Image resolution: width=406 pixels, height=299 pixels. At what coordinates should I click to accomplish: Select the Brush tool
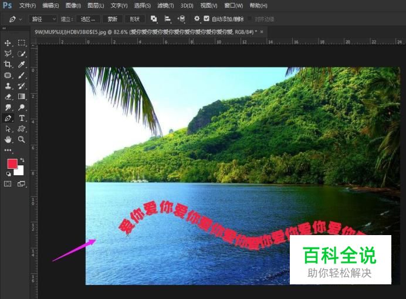pyautogui.click(x=22, y=75)
